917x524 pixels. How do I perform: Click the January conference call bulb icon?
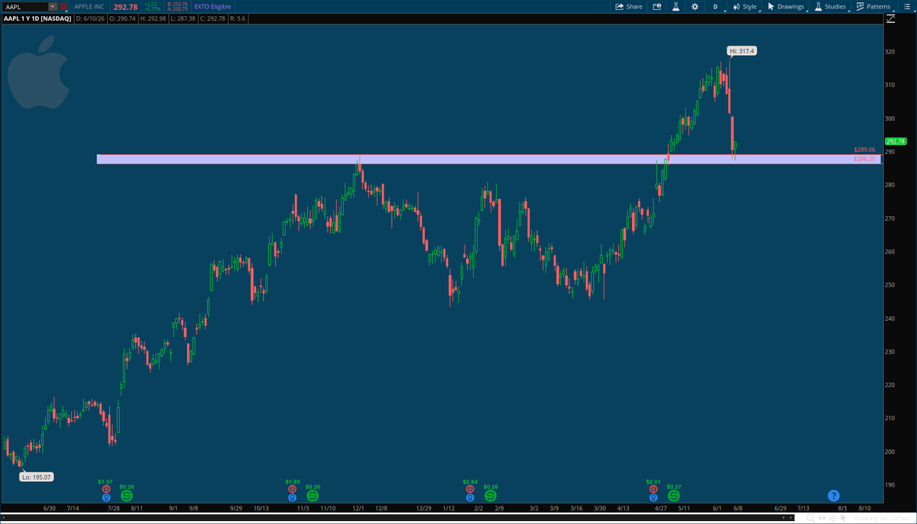coord(469,497)
